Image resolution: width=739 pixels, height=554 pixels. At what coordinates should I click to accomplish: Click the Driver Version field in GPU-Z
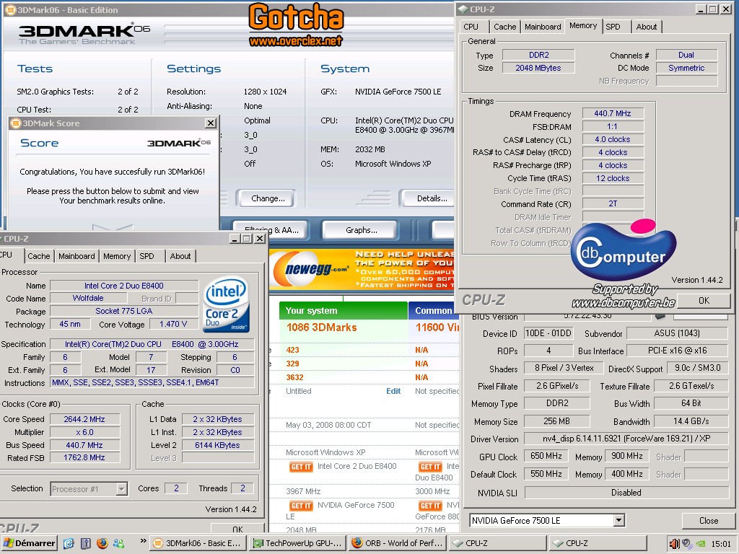coord(626,439)
